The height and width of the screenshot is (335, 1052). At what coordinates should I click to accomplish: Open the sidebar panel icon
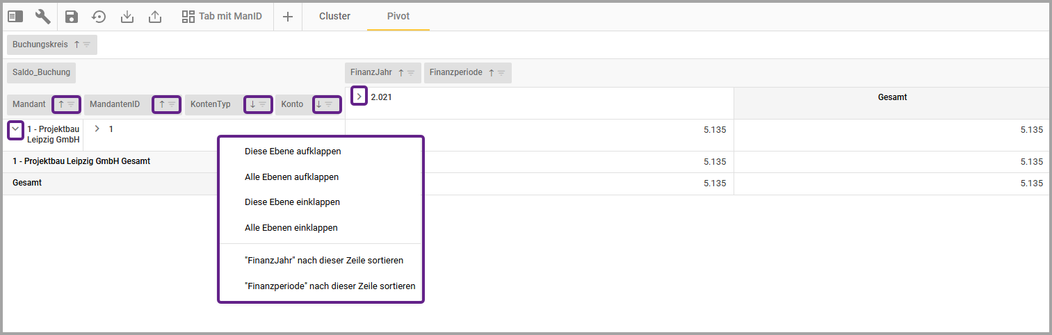tap(15, 17)
